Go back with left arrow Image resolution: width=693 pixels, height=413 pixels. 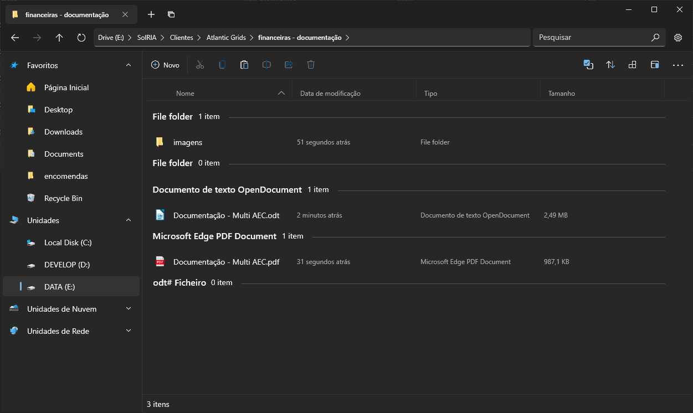[x=15, y=38]
